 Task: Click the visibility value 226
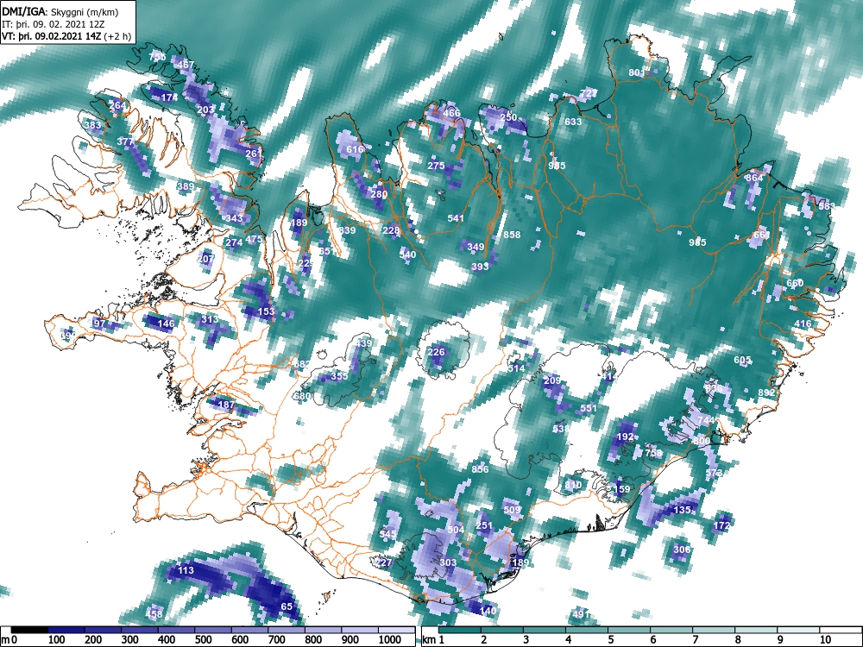(436, 352)
